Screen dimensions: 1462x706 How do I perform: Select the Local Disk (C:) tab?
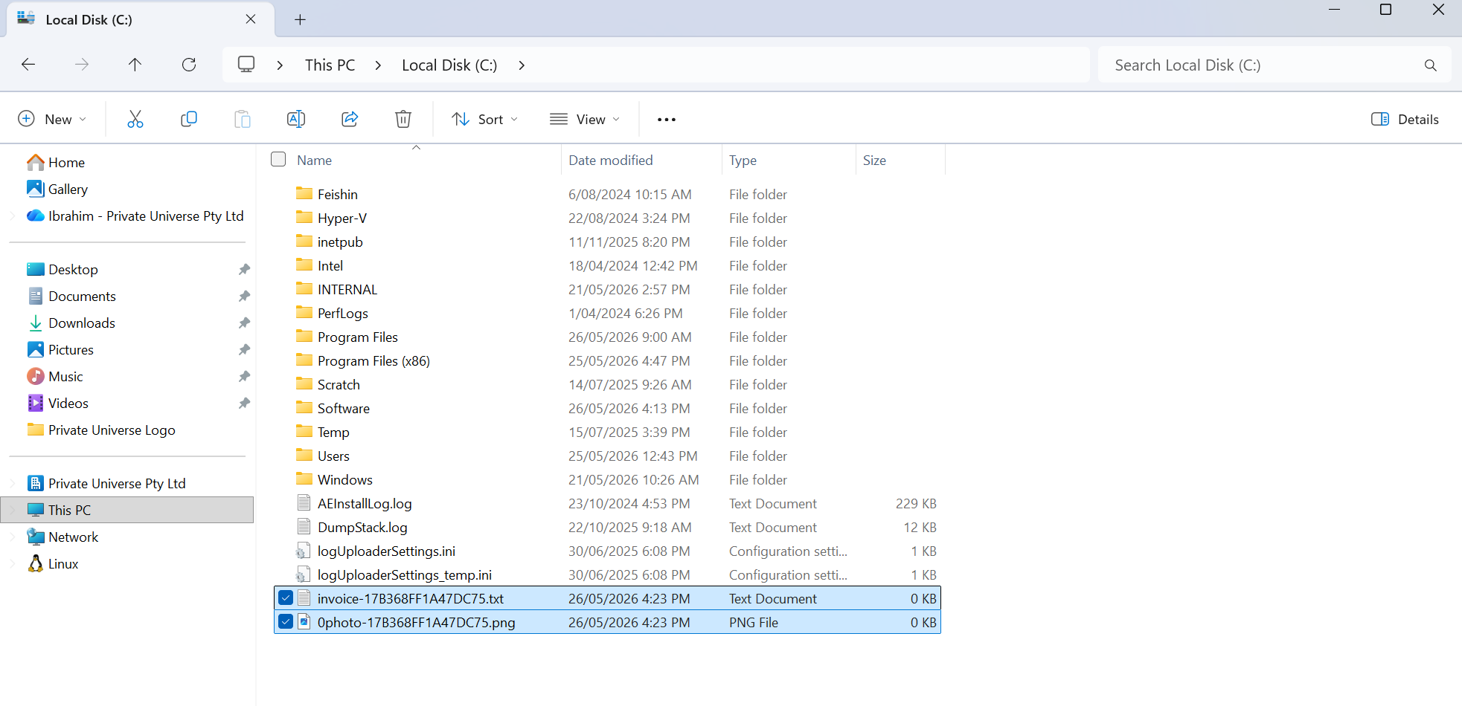(x=140, y=19)
